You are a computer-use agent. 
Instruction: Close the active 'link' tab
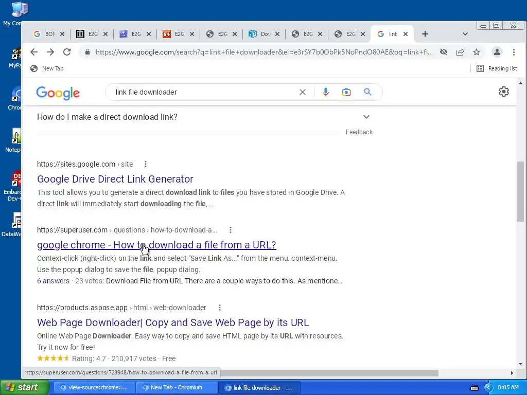(406, 34)
